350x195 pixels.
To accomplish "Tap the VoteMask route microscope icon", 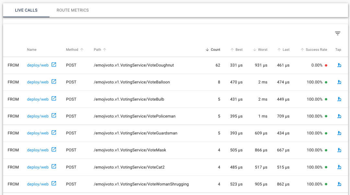I will [x=339, y=150].
